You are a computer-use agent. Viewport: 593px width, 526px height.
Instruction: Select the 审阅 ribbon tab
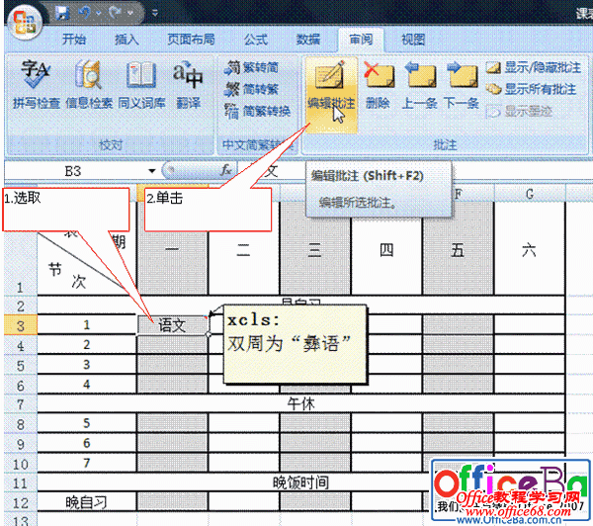point(361,39)
